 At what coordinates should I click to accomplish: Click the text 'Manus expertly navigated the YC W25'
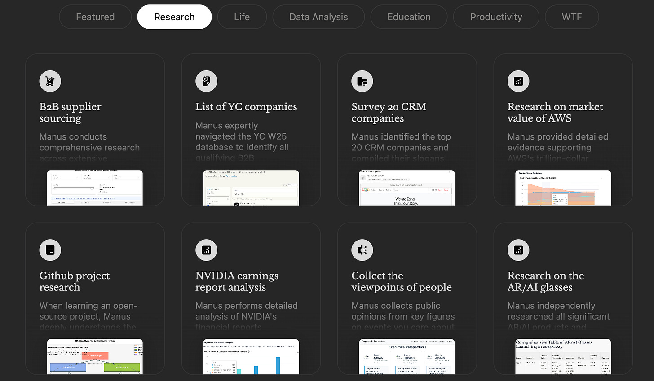coord(242,131)
